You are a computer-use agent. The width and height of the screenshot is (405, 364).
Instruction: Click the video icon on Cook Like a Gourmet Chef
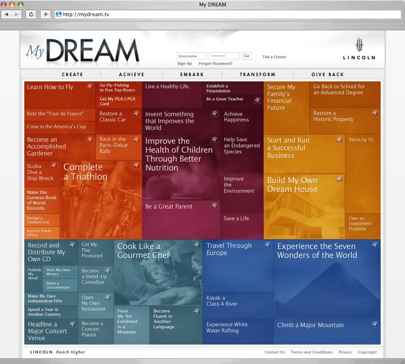(x=197, y=245)
